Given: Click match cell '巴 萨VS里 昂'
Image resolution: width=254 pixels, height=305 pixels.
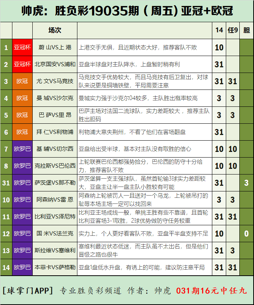Looking at the screenshot, I should click(x=55, y=115).
